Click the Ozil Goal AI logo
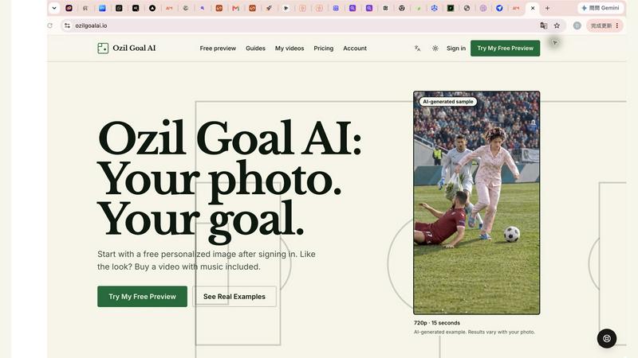The height and width of the screenshot is (358, 638). tap(127, 48)
